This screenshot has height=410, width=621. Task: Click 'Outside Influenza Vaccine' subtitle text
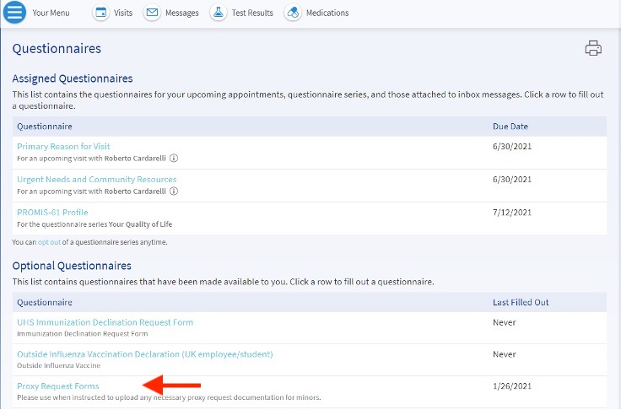point(58,365)
